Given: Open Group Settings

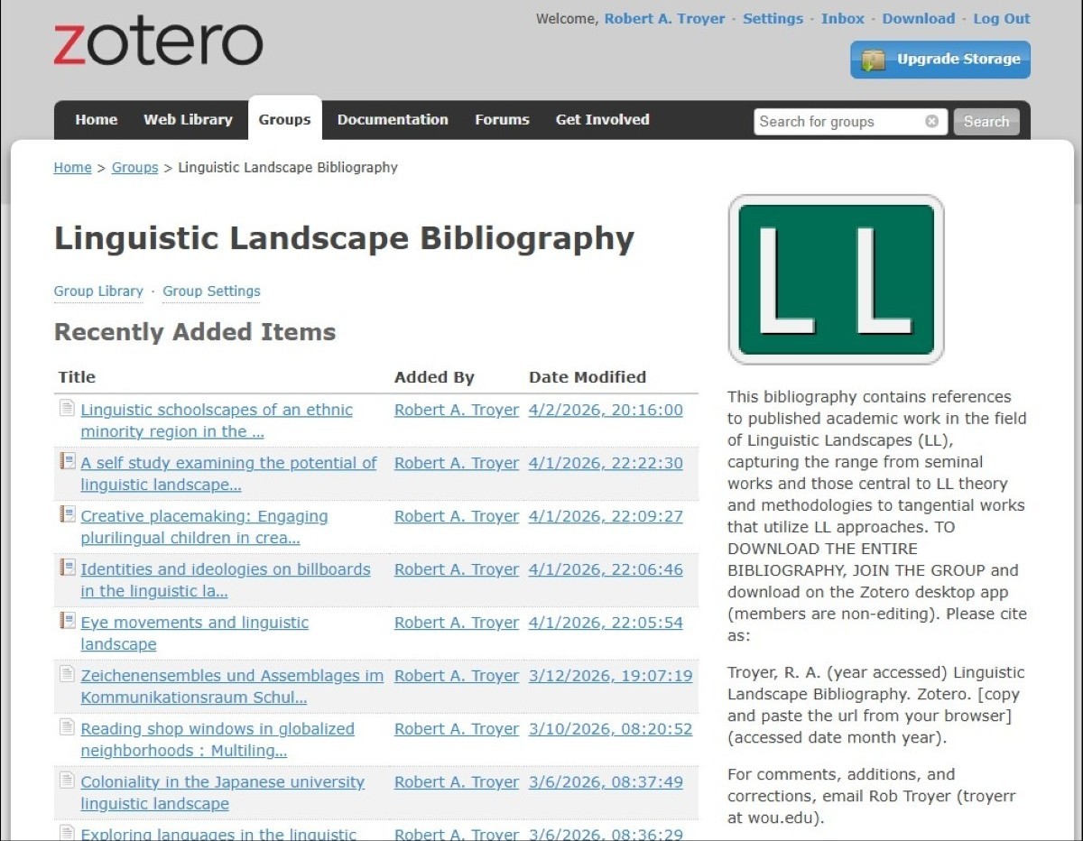Looking at the screenshot, I should [x=211, y=291].
